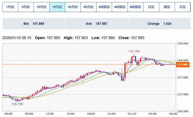Click the orange 157.885 current price tag

pyautogui.click(x=183, y=65)
